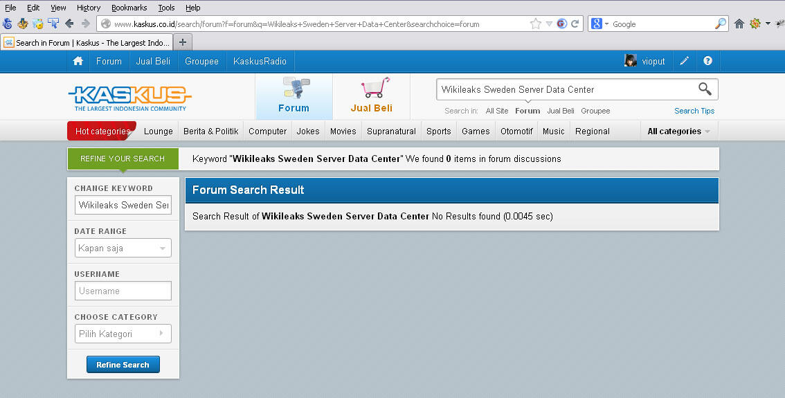This screenshot has height=398, width=785.
Task: Open Forum link in blue navigation bar
Action: click(109, 61)
